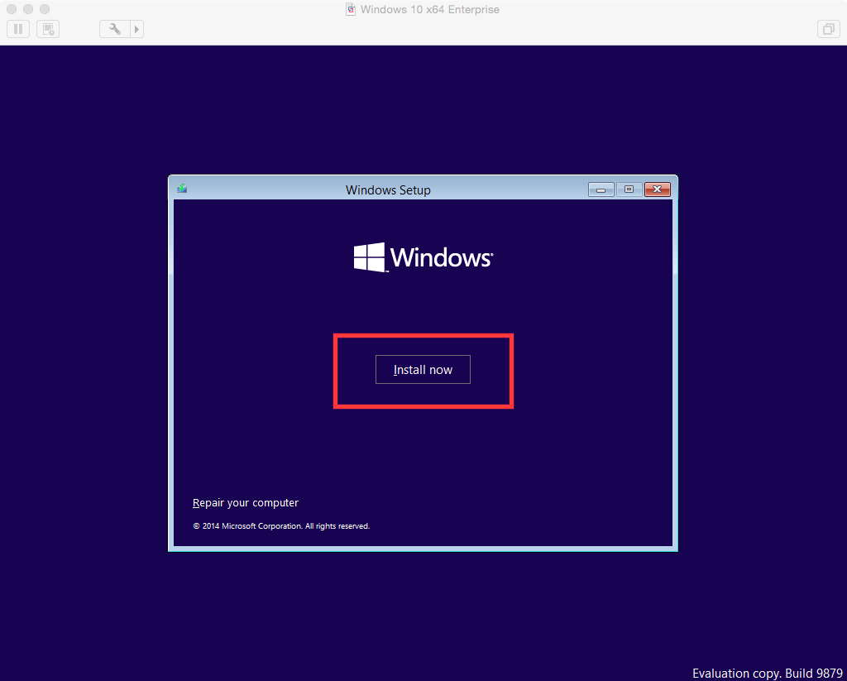
Task: Click the gray macOS zoom window button
Action: [45, 9]
